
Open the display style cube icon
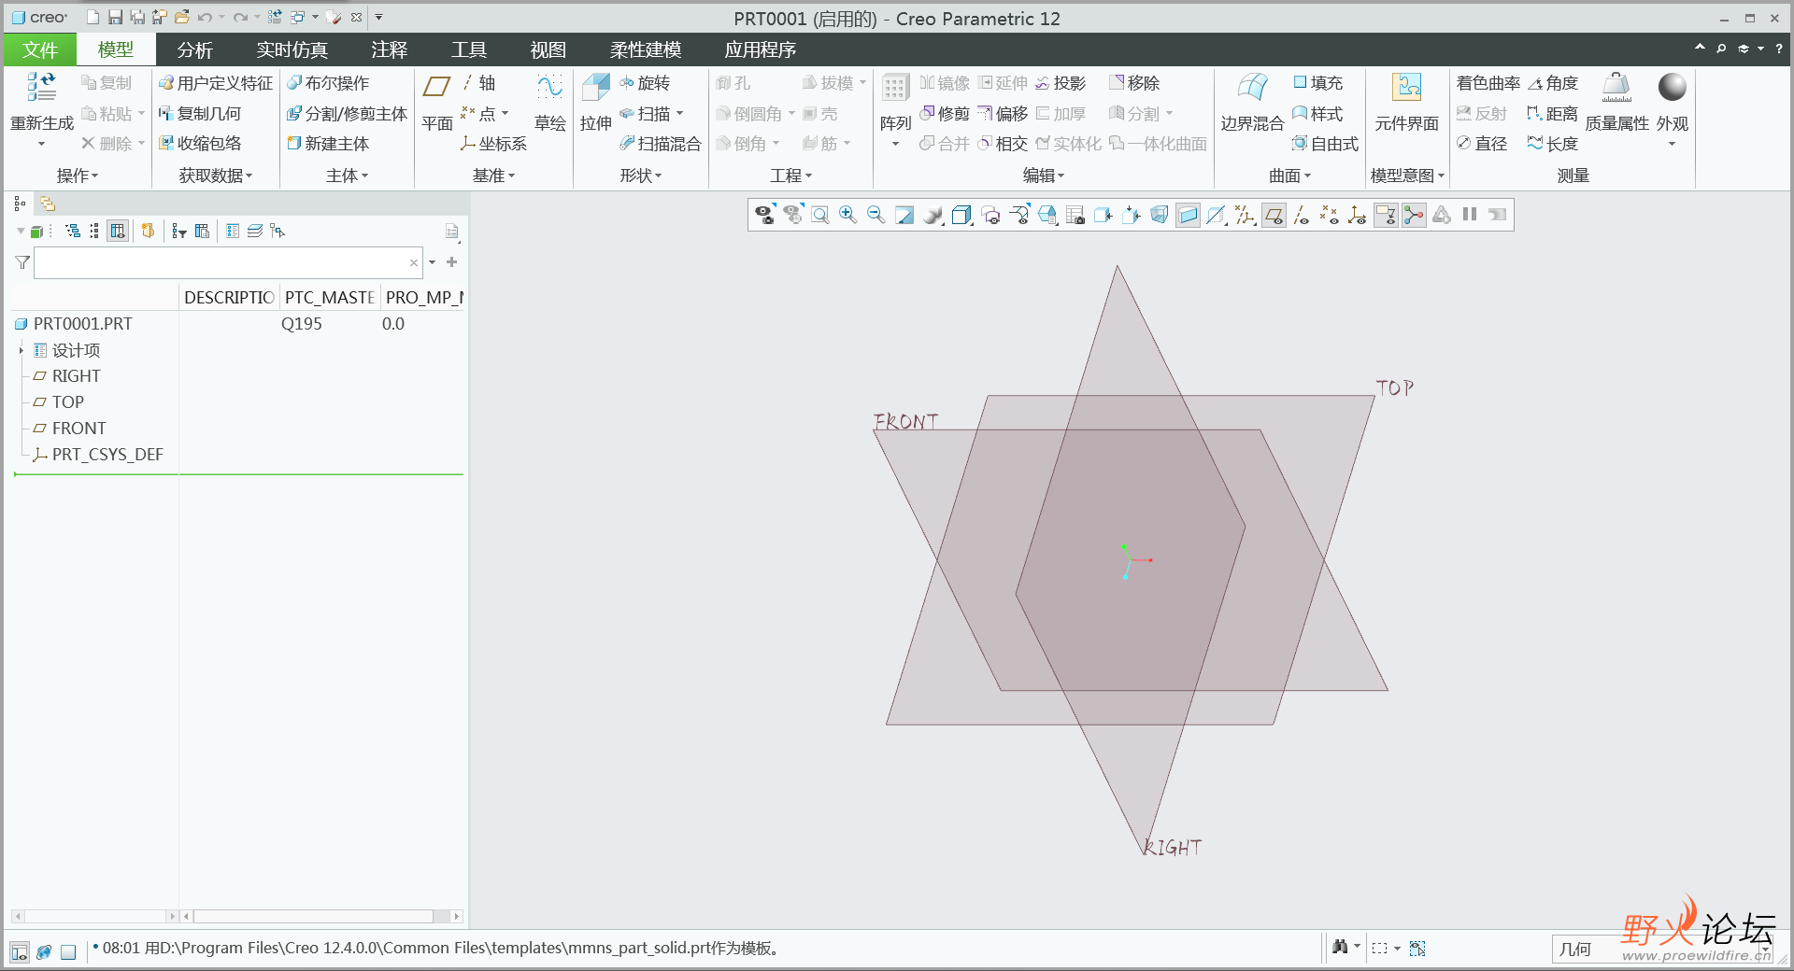961,216
